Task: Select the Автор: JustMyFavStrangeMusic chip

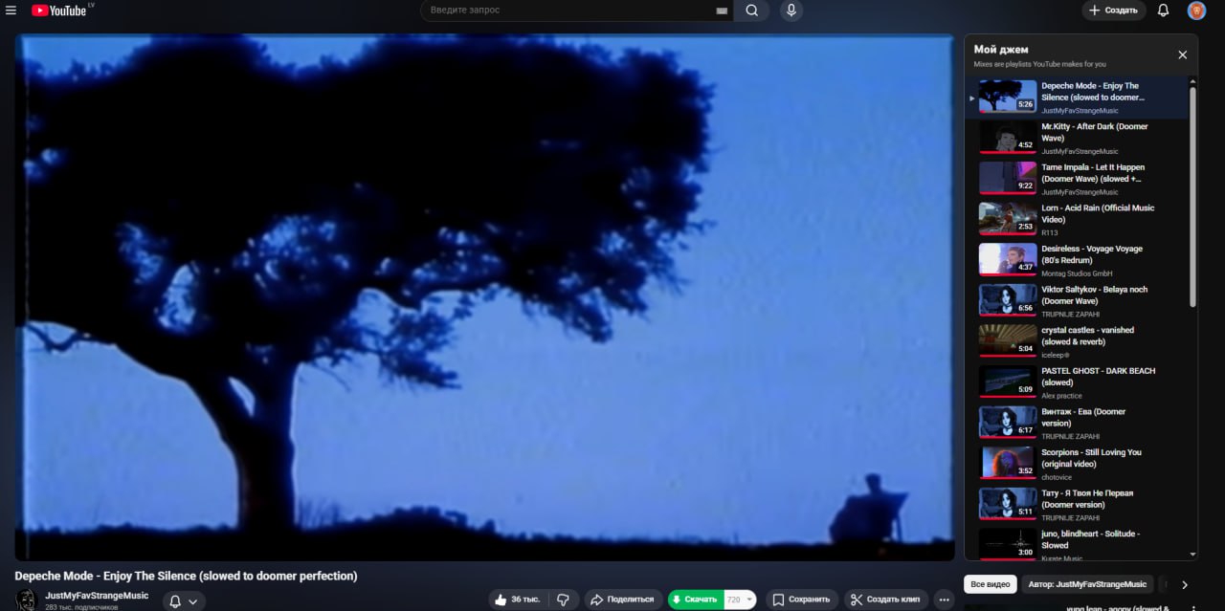Action: coord(1088,584)
